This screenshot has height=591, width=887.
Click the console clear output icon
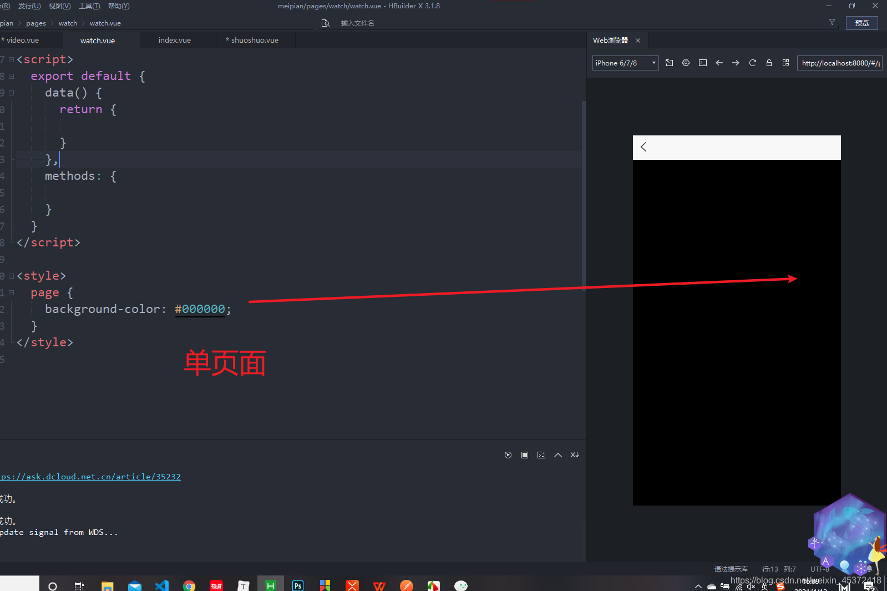(541, 455)
